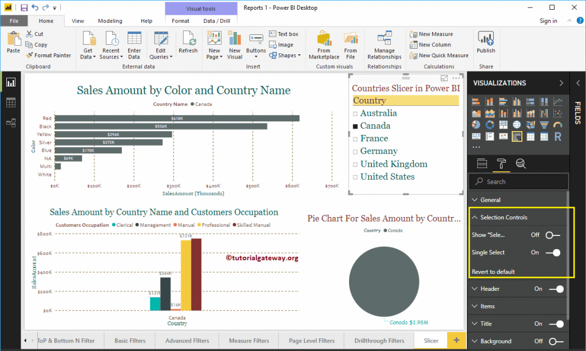586x351 pixels.
Task: Turn off the Title toggle
Action: point(557,324)
